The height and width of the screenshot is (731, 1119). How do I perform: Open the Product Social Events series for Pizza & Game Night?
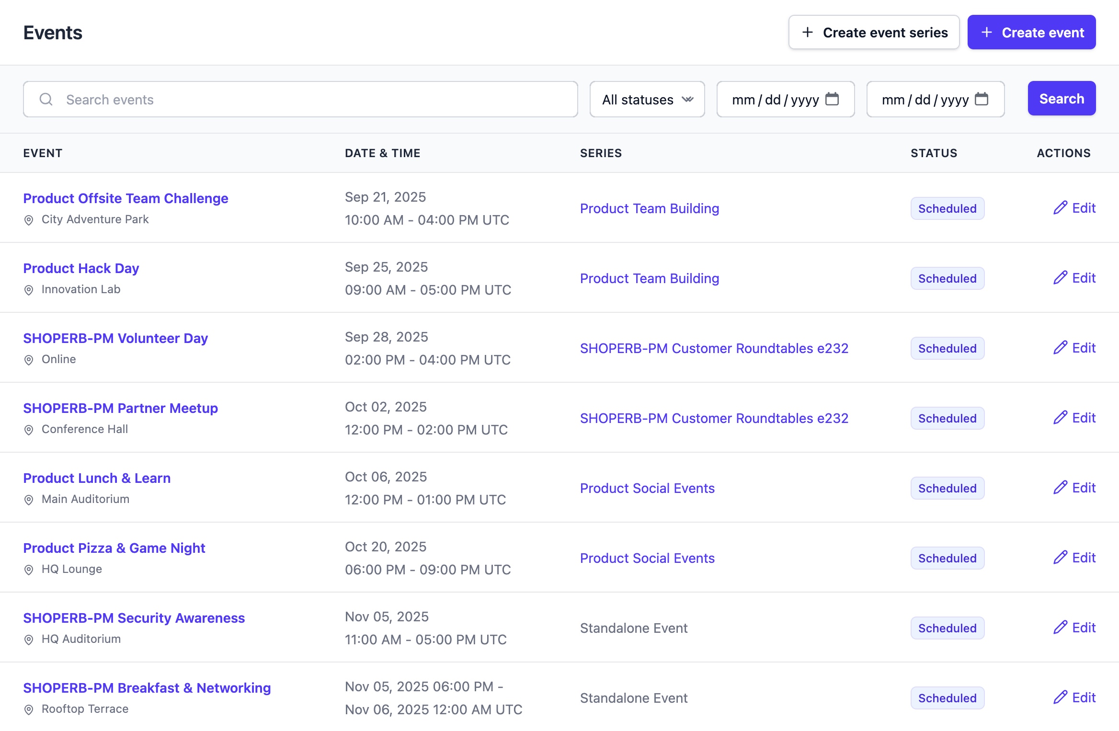[x=647, y=558]
